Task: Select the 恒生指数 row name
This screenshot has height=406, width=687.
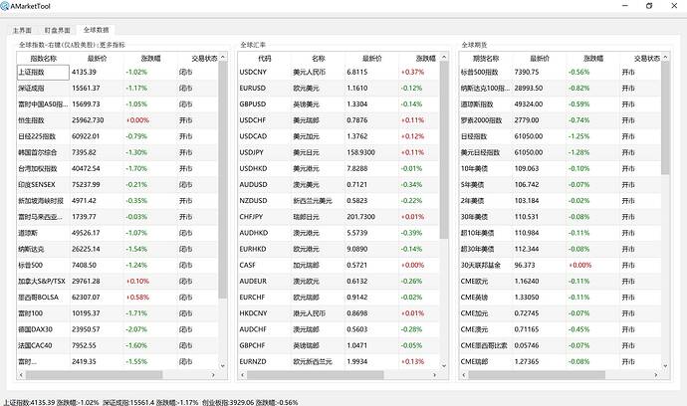Action: click(x=31, y=120)
